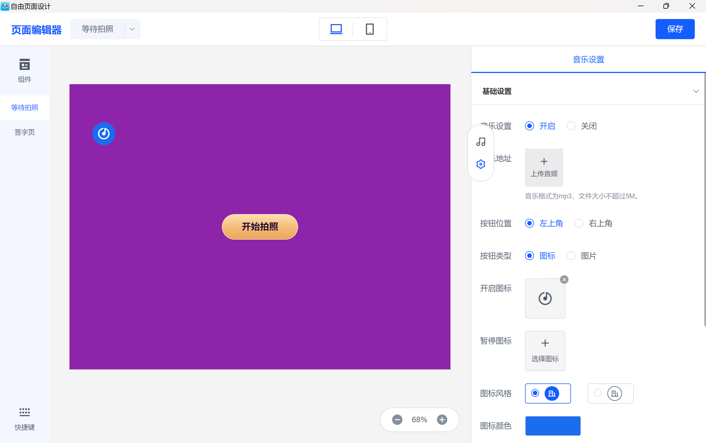Click the desktop preview mode icon
Screen dimensions: 706x443
pos(336,29)
